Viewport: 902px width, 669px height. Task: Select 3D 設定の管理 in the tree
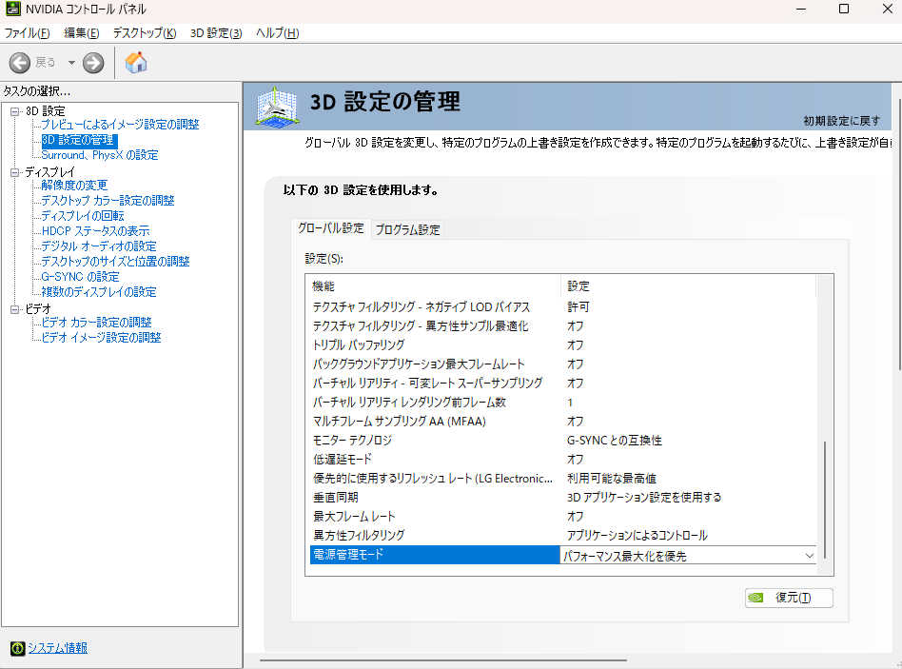tap(78, 140)
